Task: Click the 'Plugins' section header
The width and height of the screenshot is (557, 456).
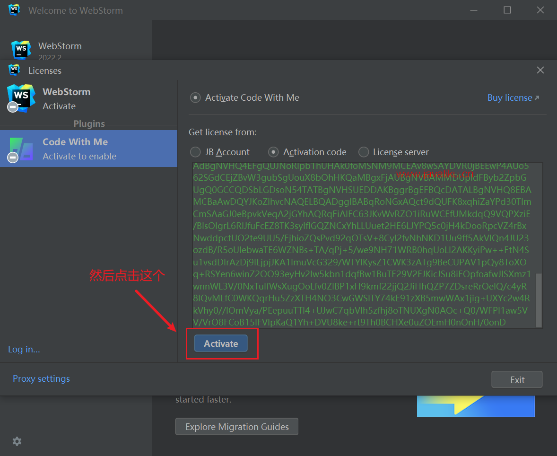Action: click(89, 123)
